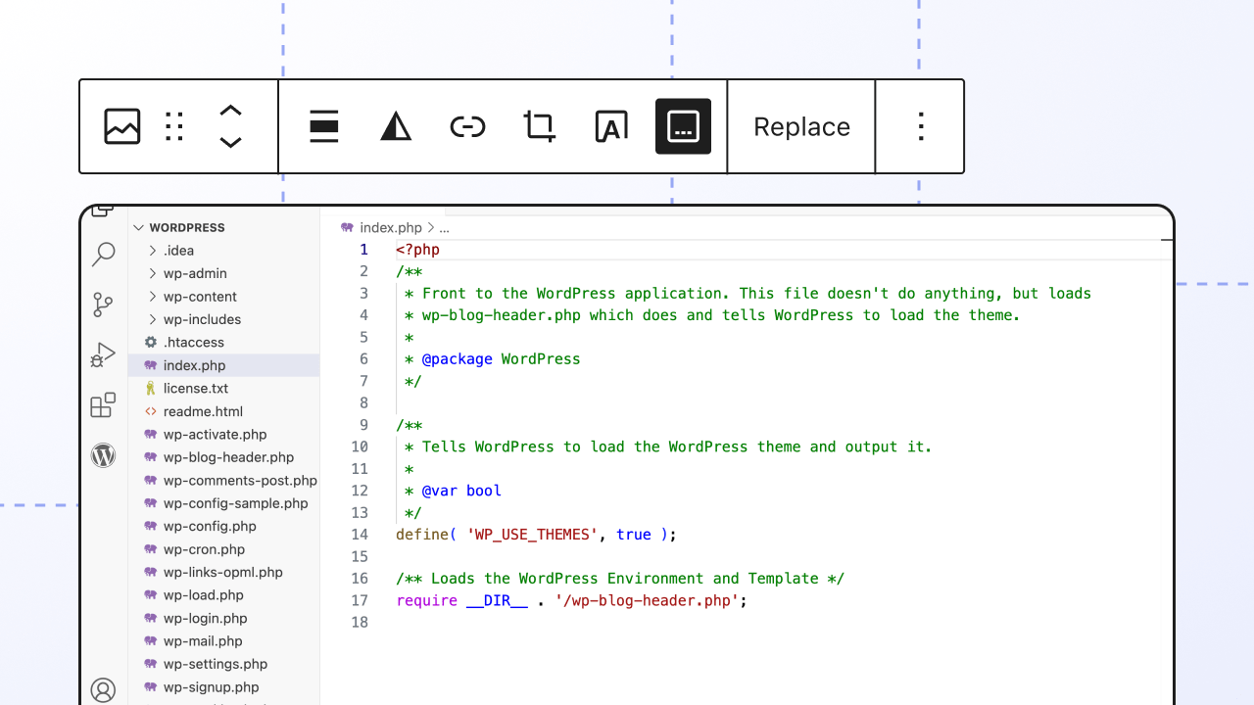Screen dimensions: 1254x705
Task: Open the Search view in the activity bar
Action: click(103, 255)
